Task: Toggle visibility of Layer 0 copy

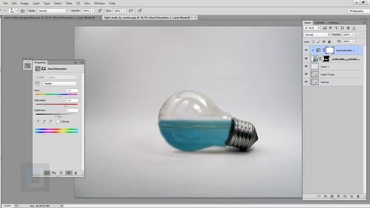Action: (x=306, y=75)
